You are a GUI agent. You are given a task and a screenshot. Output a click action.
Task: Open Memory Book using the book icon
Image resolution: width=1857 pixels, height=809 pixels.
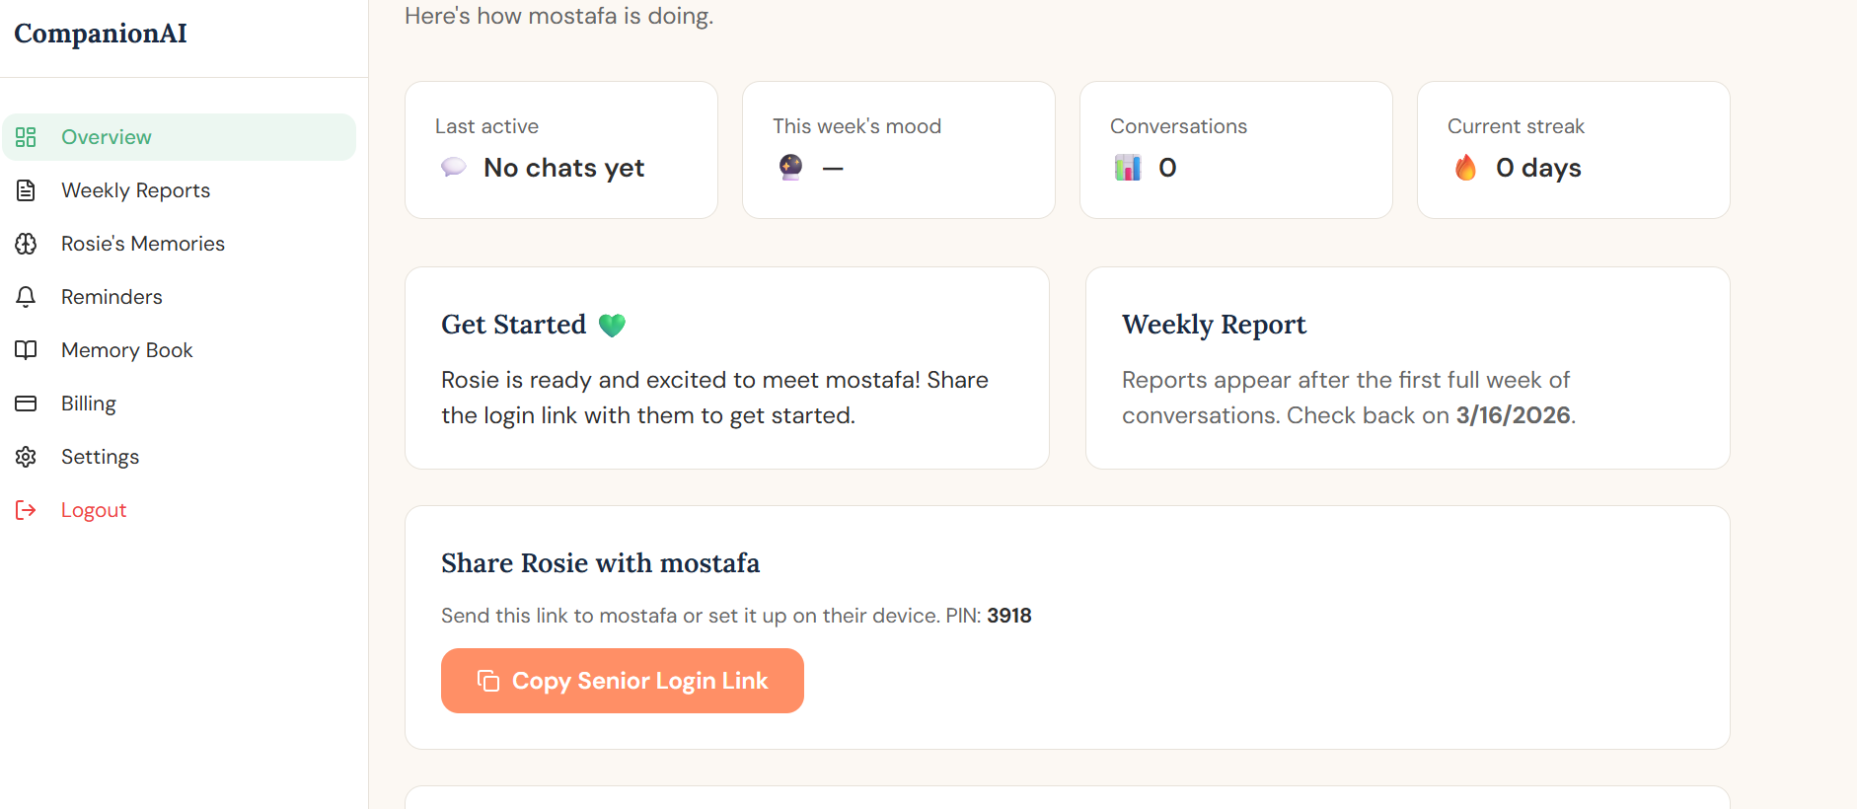27,349
